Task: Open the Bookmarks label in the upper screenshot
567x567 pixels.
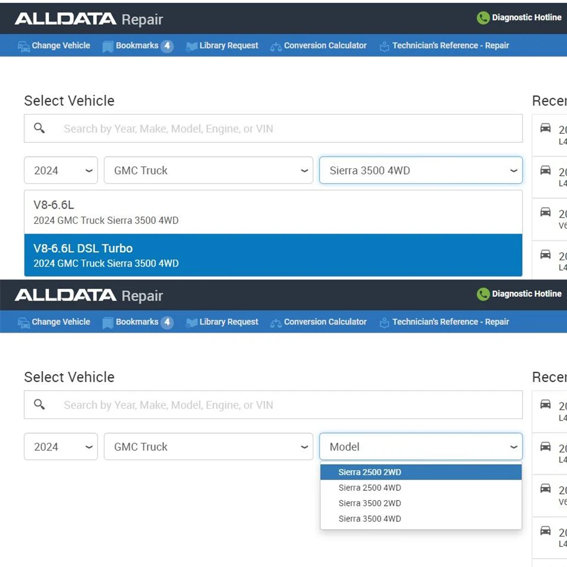Action: click(x=137, y=45)
